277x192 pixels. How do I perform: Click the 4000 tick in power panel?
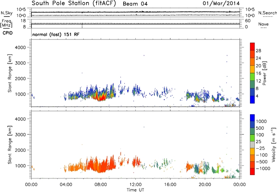(20, 47)
